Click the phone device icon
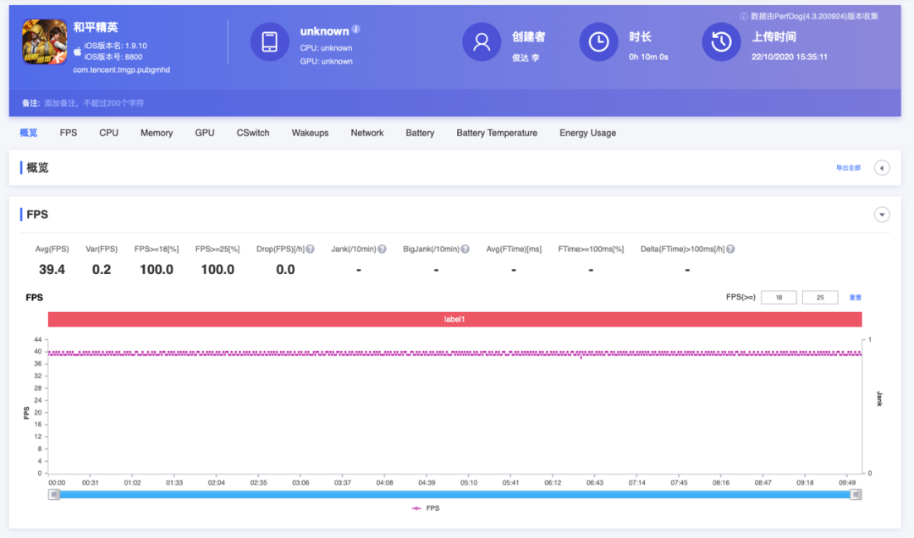914x538 pixels. pyautogui.click(x=269, y=42)
